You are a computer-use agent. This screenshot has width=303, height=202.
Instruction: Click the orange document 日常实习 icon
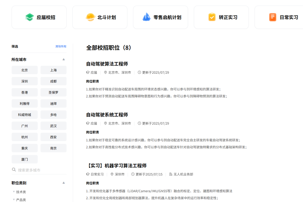(x=272, y=17)
